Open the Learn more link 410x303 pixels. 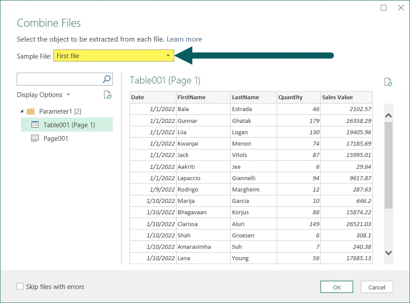coord(184,39)
